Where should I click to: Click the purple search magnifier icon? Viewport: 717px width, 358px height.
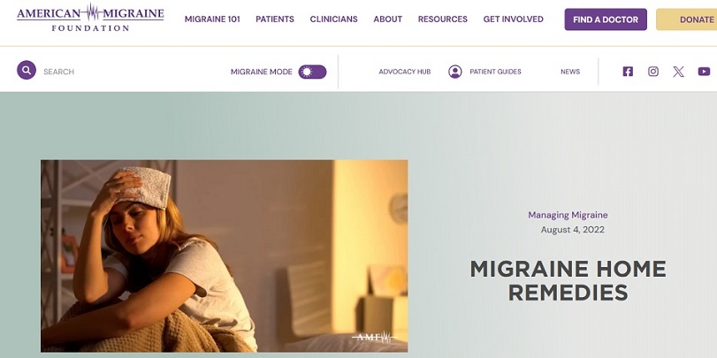[27, 71]
